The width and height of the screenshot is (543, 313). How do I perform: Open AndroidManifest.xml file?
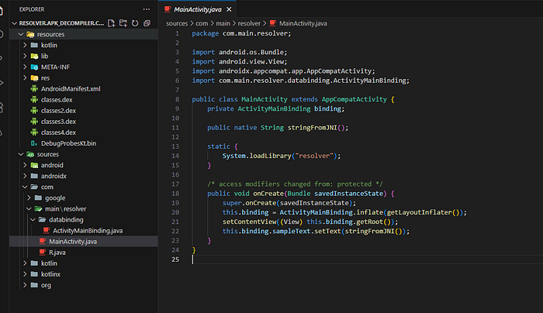71,89
